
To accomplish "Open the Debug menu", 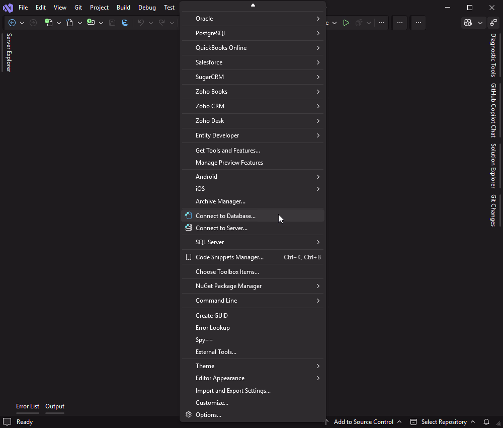I will click(146, 7).
